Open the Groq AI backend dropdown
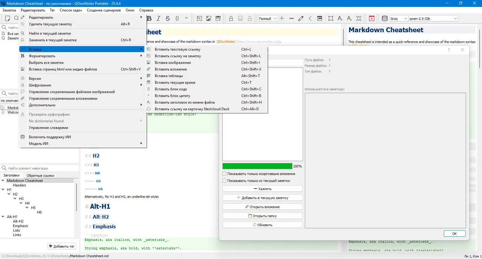 point(399,19)
